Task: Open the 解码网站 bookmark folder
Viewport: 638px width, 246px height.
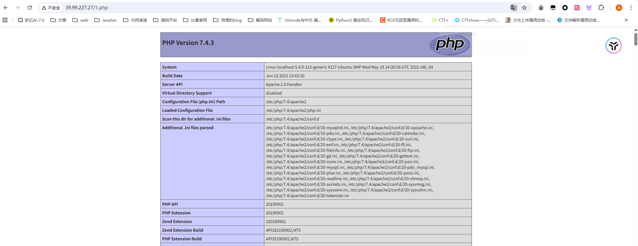Action: tap(260, 20)
